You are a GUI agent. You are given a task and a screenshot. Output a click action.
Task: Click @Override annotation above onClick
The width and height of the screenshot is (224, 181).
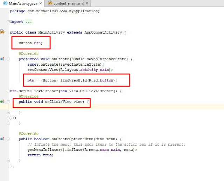[29, 96]
